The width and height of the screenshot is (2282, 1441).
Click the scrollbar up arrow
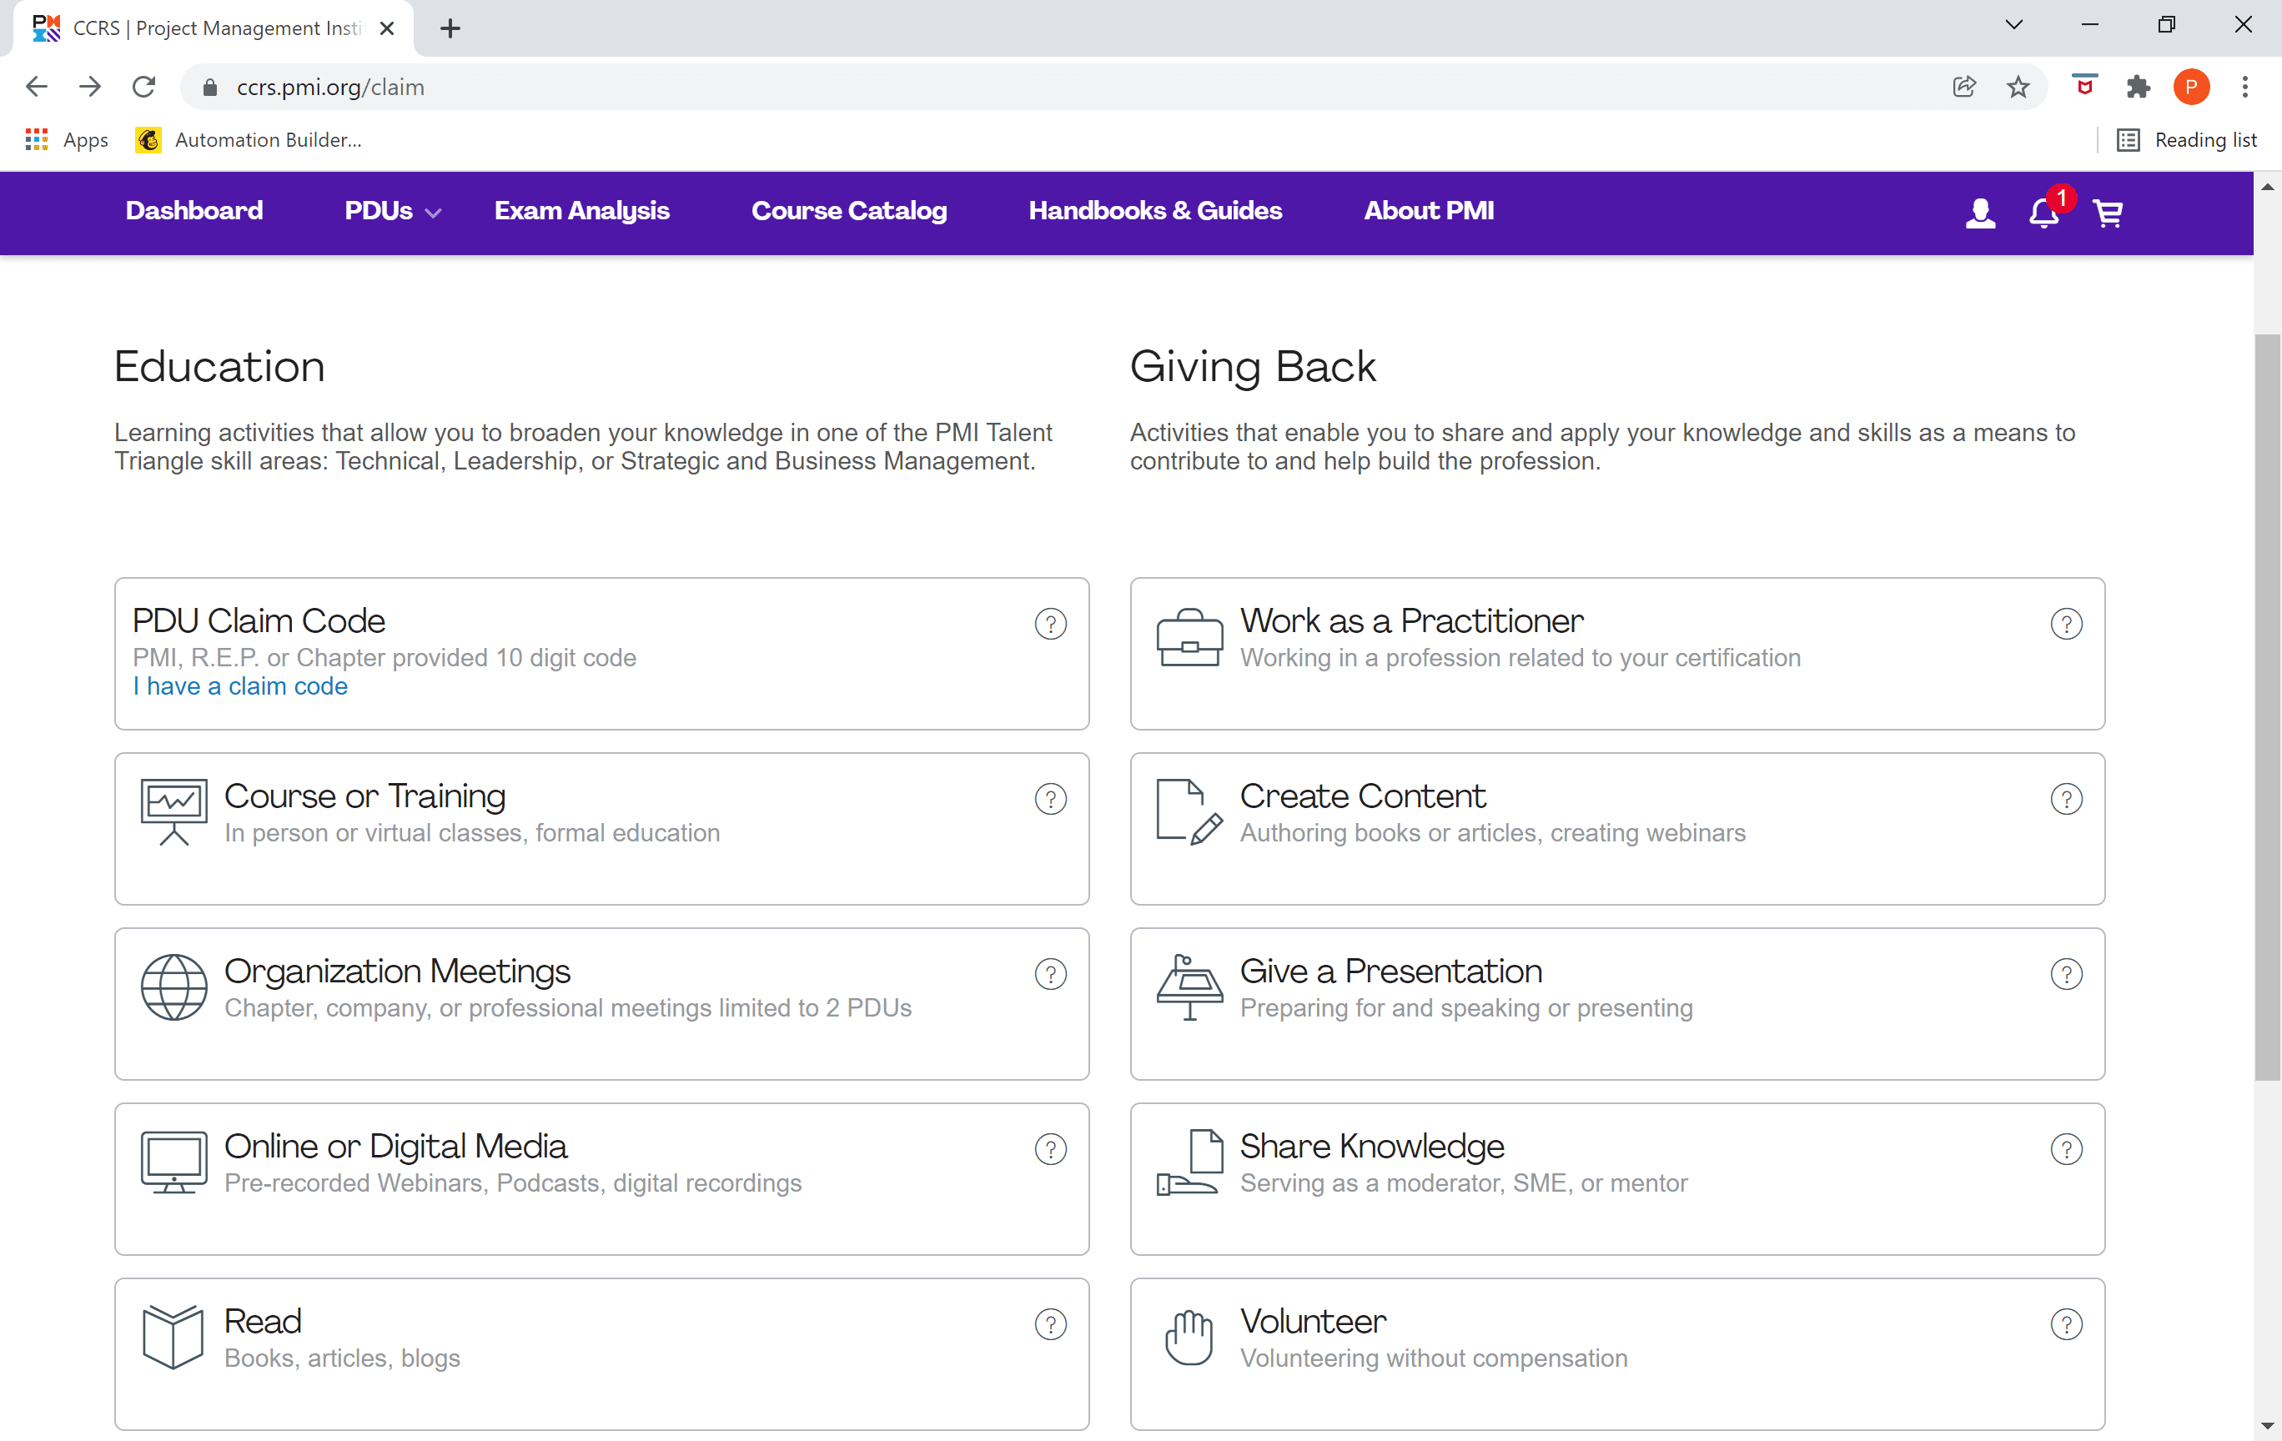(x=2267, y=187)
